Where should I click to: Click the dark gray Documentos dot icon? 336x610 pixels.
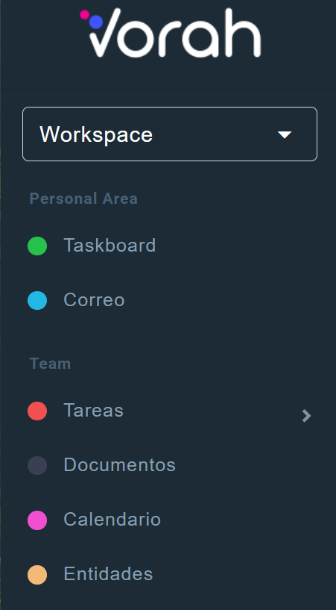click(37, 465)
